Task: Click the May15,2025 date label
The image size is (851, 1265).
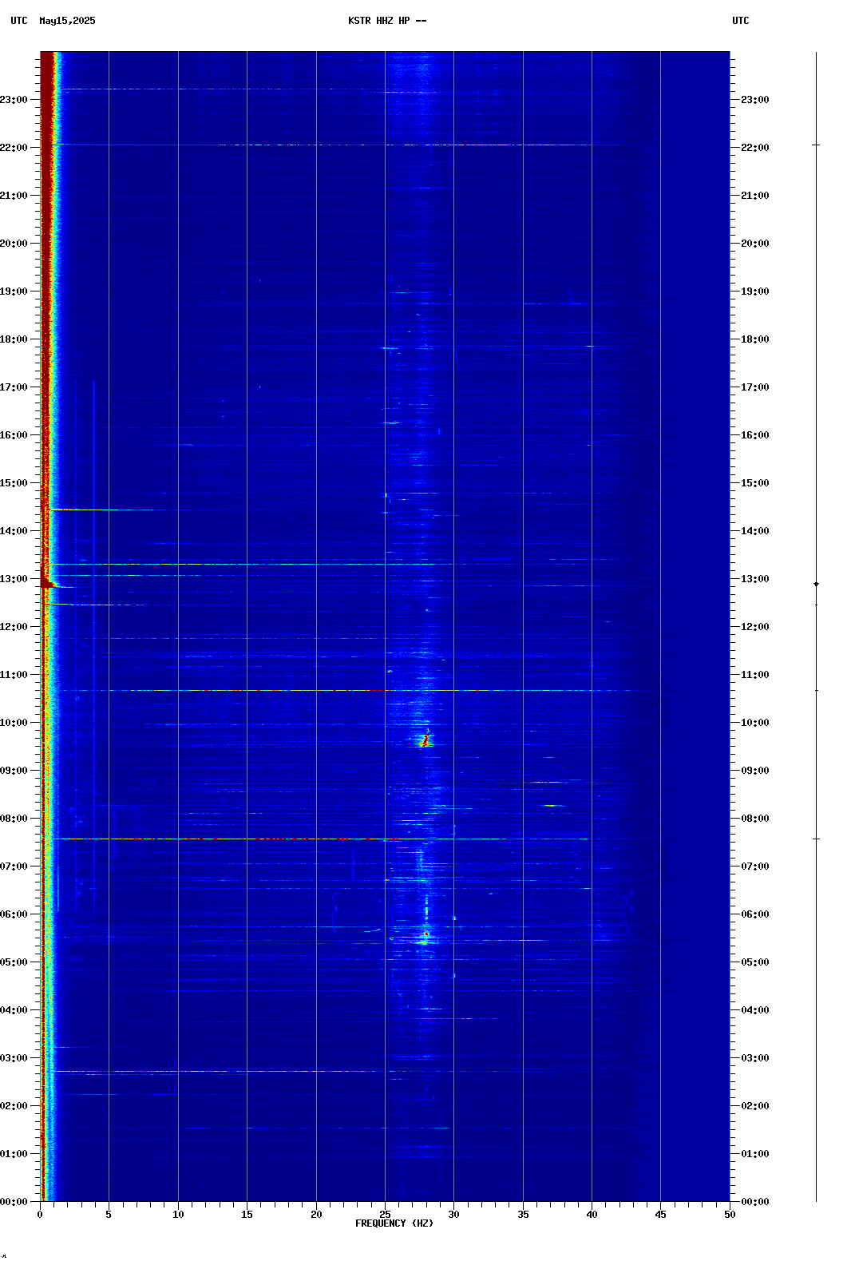Action: pos(67,21)
